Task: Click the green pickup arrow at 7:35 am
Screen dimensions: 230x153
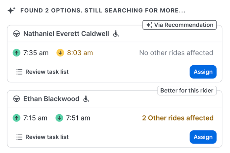Action: tap(16, 53)
